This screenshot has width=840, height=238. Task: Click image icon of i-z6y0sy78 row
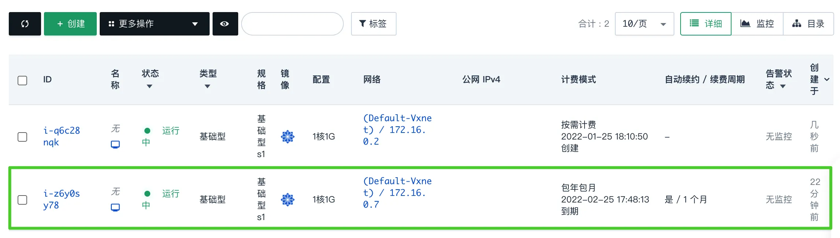tap(288, 200)
